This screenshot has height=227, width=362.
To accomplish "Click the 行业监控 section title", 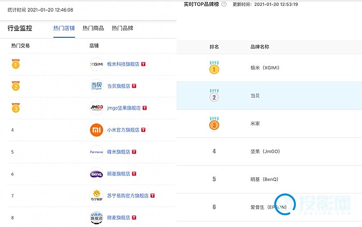I will [x=20, y=28].
